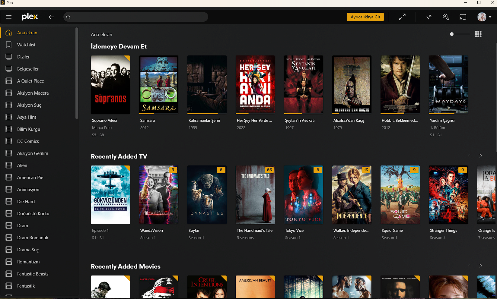Focus the search input field
This screenshot has width=497, height=299.
[136, 17]
